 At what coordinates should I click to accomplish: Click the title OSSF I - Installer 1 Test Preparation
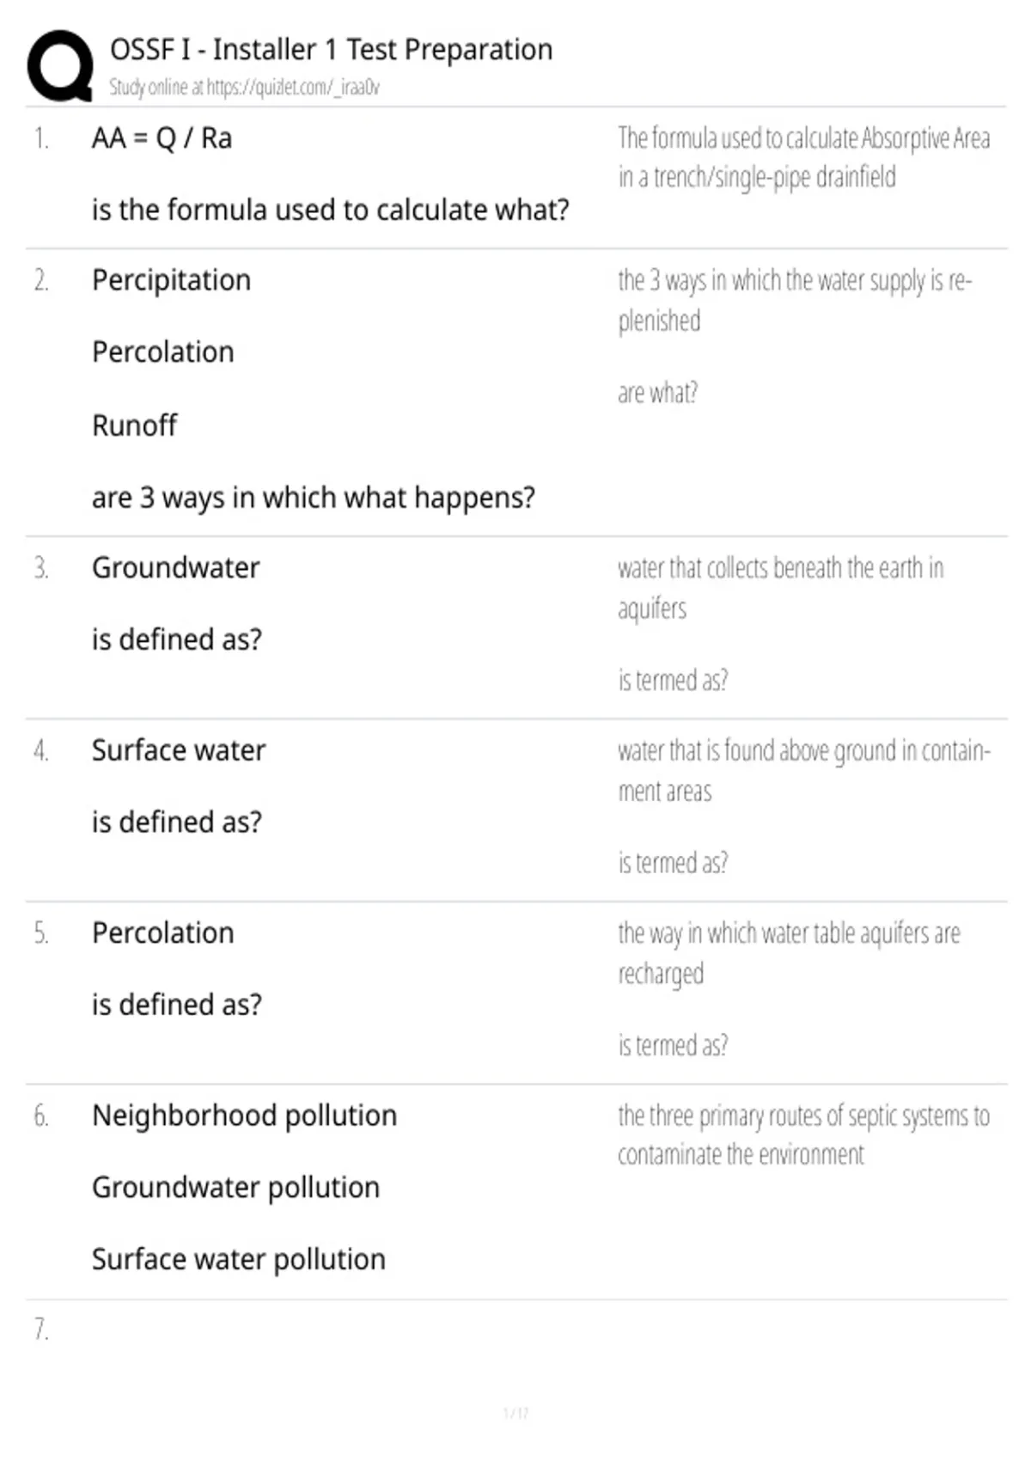[x=331, y=50]
